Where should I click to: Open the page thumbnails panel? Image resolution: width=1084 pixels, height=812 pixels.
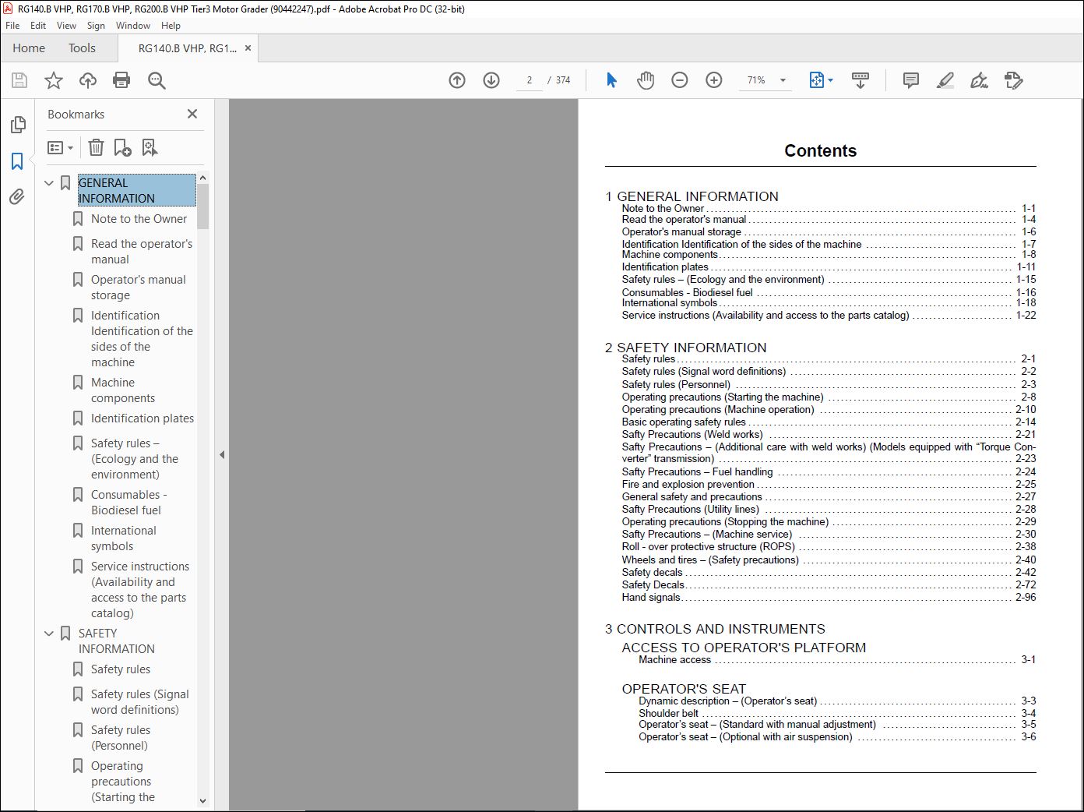pyautogui.click(x=17, y=125)
